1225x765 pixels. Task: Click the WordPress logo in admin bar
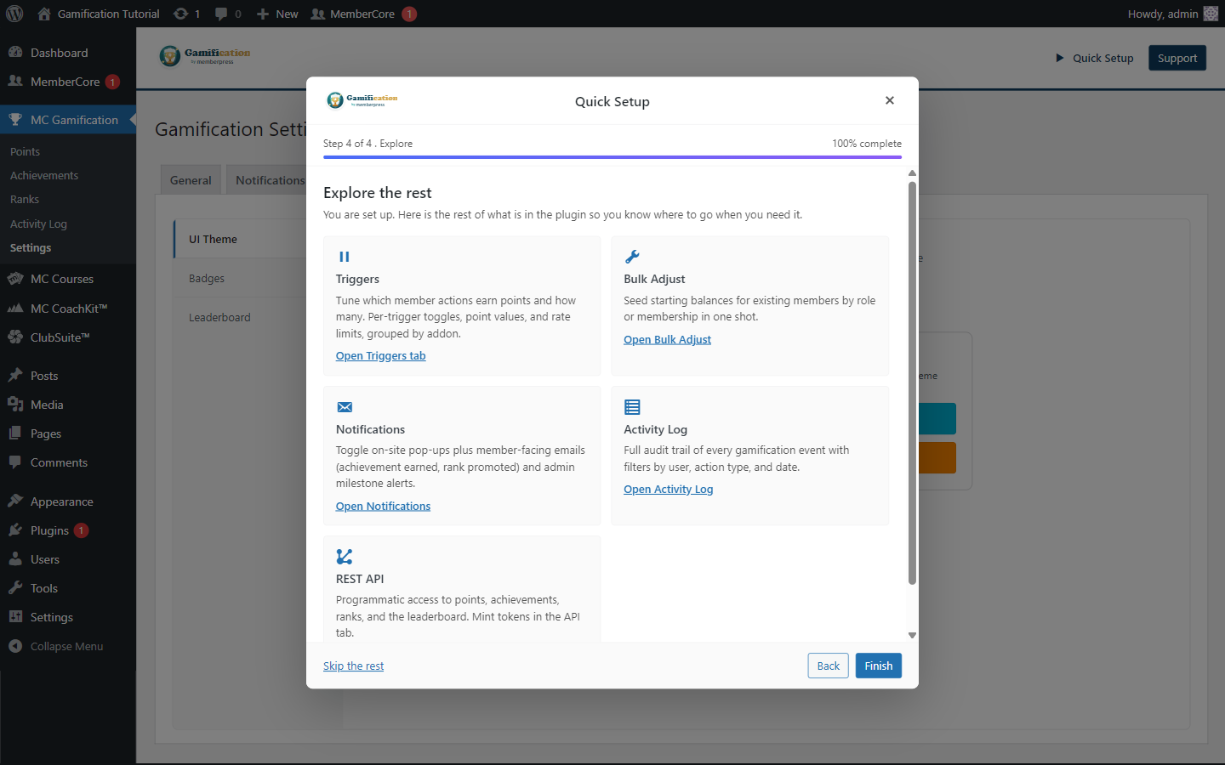[14, 14]
